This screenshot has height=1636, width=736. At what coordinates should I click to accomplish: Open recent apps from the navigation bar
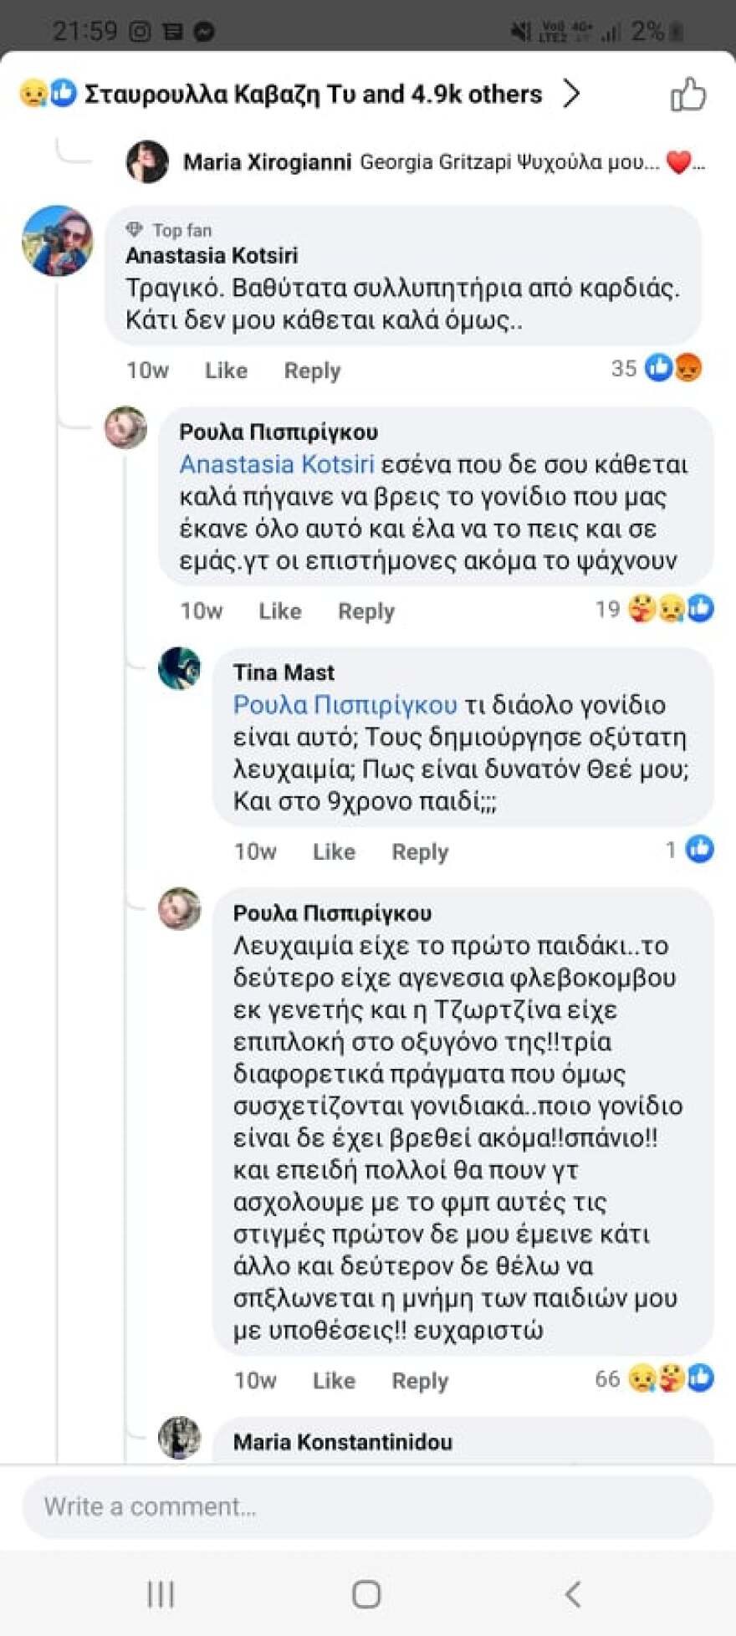tap(161, 1594)
